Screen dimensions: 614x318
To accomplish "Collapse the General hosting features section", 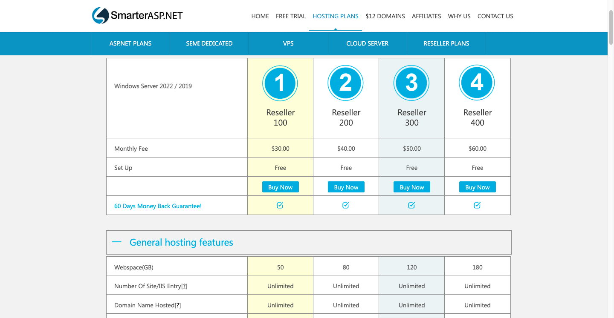I will (x=117, y=242).
